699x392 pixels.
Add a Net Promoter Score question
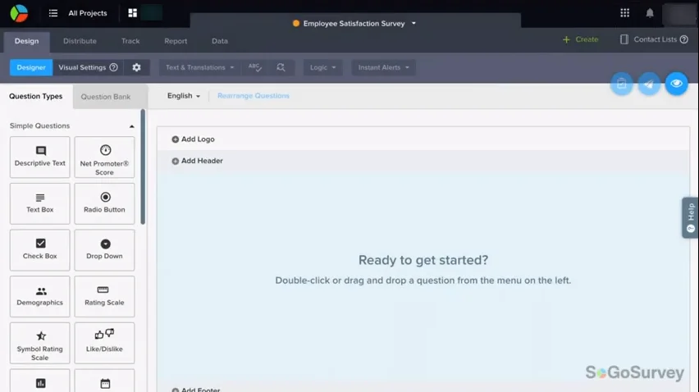click(104, 157)
